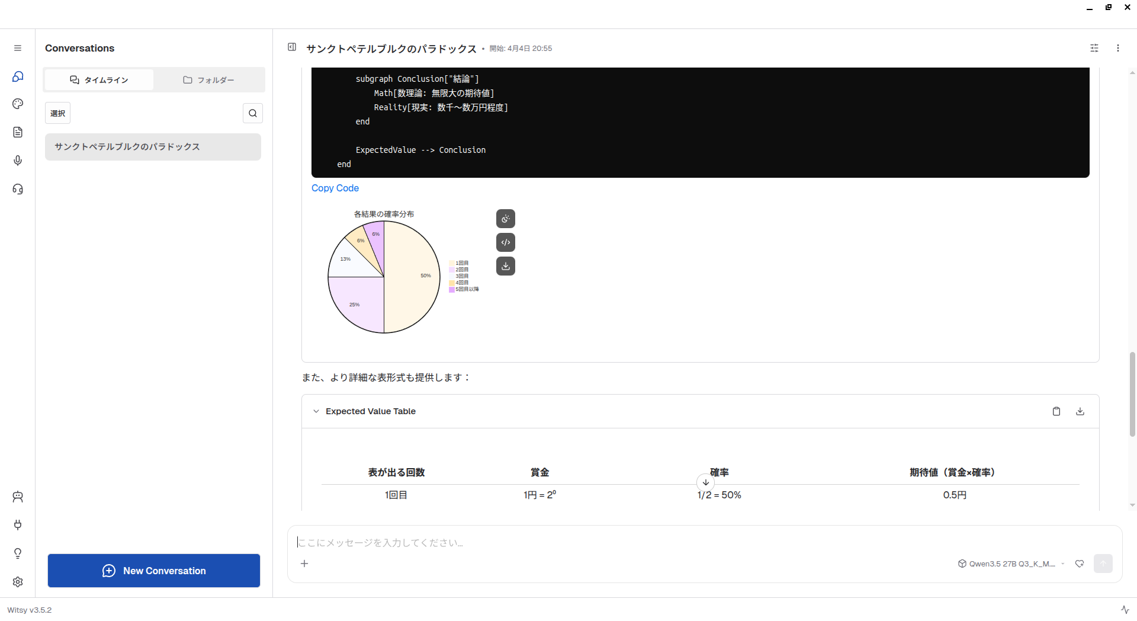The height and width of the screenshot is (621, 1137).
Task: Toggle the 選択 selection mode button
Action: 57,113
